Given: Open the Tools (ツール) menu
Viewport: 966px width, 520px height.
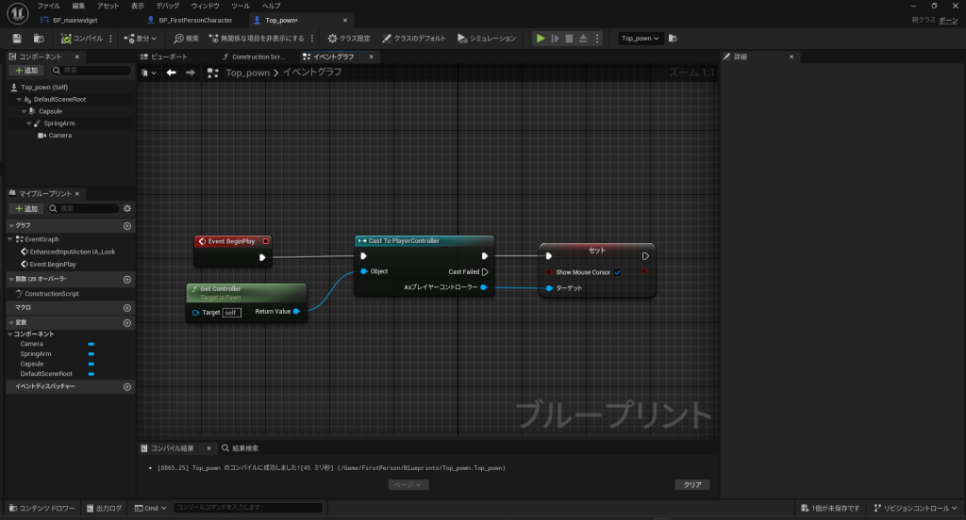Looking at the screenshot, I should point(241,6).
